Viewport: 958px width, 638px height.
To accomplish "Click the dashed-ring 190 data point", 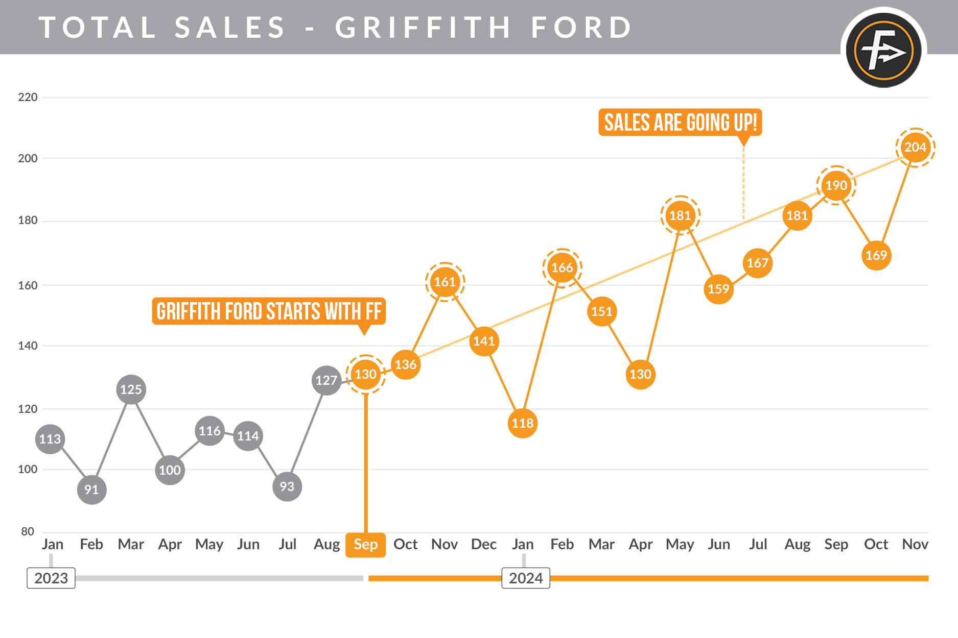I will [836, 185].
